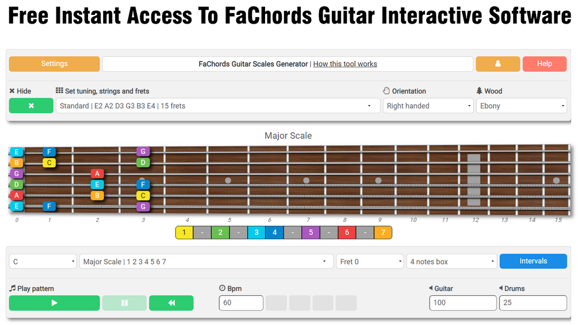Follow the 'How this tool works' link
Screen dimensions: 578x325
click(345, 64)
